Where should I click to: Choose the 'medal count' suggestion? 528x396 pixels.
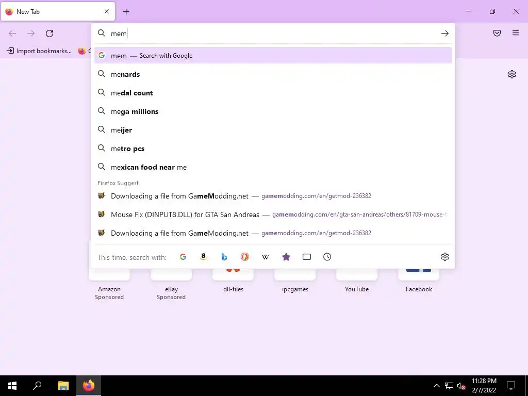(273, 93)
